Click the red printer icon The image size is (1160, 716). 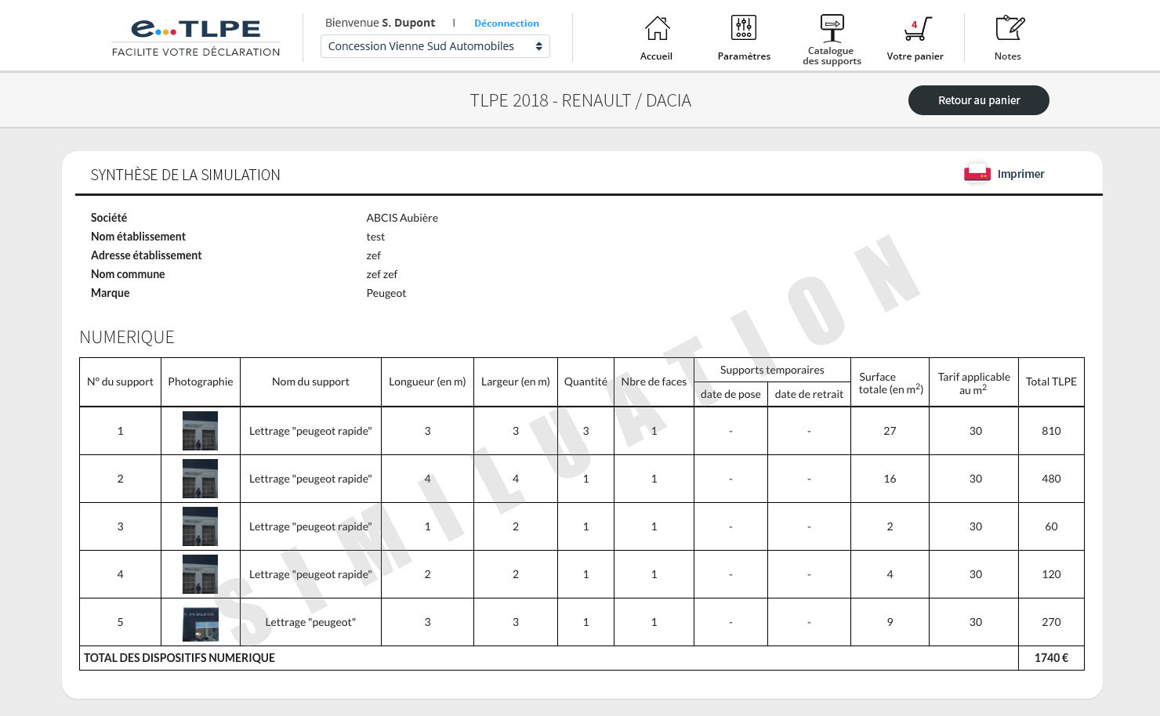977,173
